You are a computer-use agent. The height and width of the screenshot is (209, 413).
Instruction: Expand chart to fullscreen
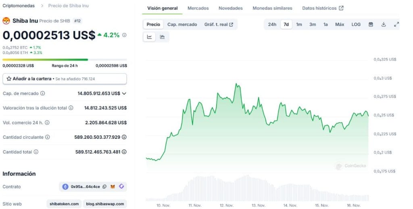pos(396,25)
